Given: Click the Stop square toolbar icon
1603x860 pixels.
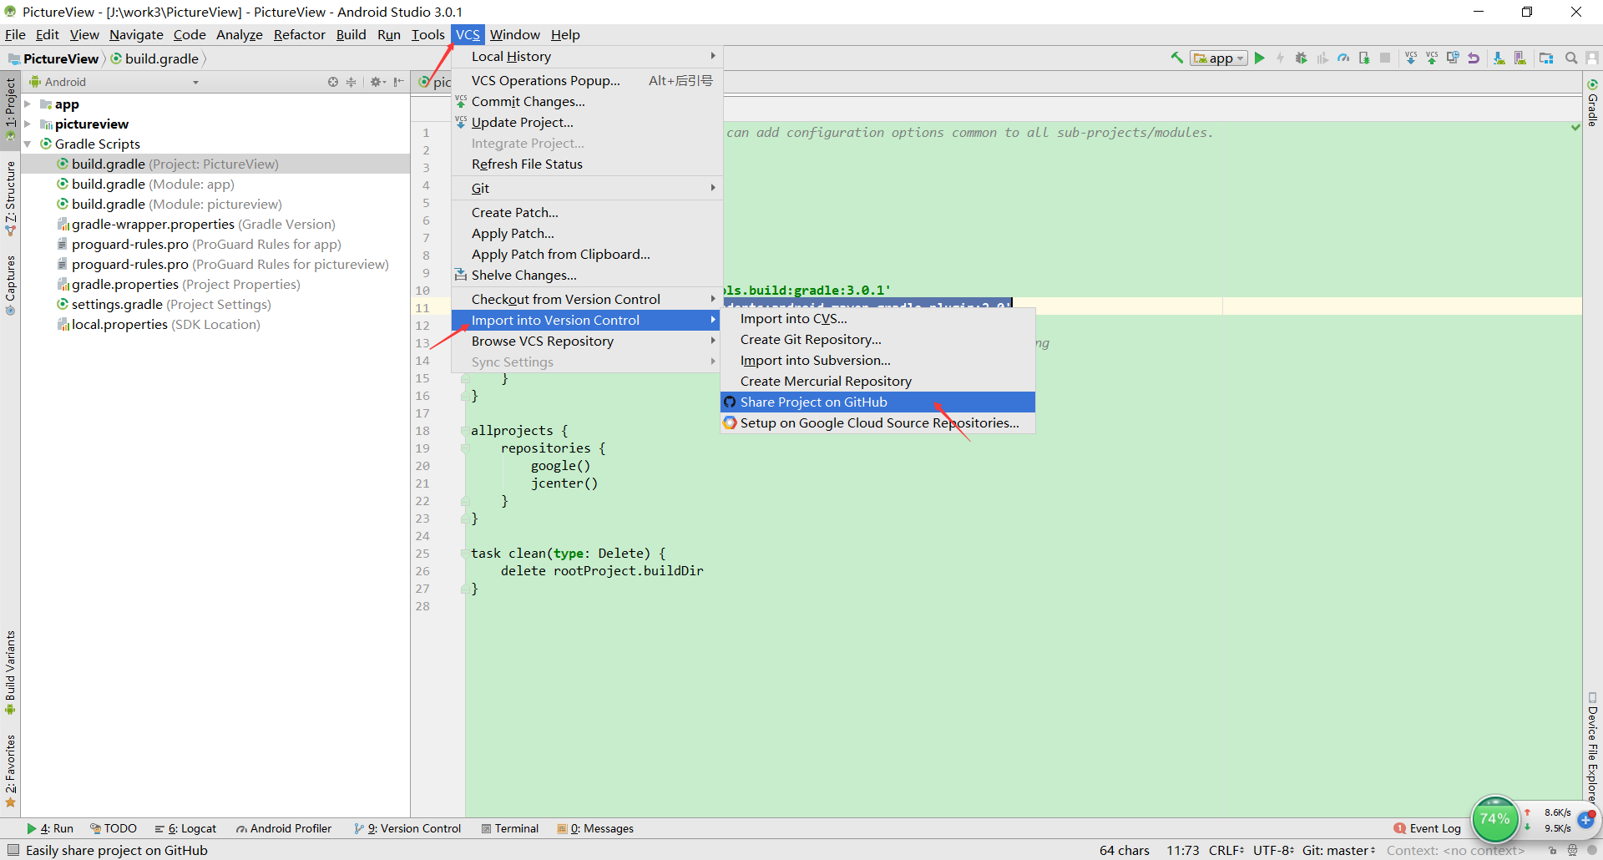Looking at the screenshot, I should tap(1385, 58).
